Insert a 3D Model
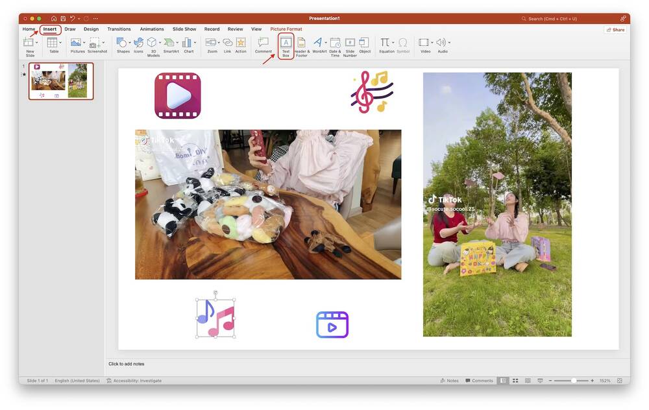649x410 pixels. pos(152,43)
